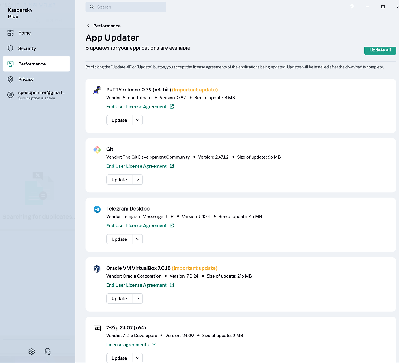
Task: Click the Git application icon
Action: 97,150
